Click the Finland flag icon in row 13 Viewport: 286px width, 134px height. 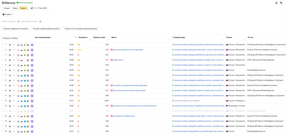coord(21,106)
